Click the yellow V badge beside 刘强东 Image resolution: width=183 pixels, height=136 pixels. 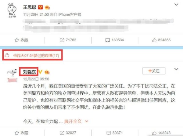pyautogui.click(x=40, y=72)
